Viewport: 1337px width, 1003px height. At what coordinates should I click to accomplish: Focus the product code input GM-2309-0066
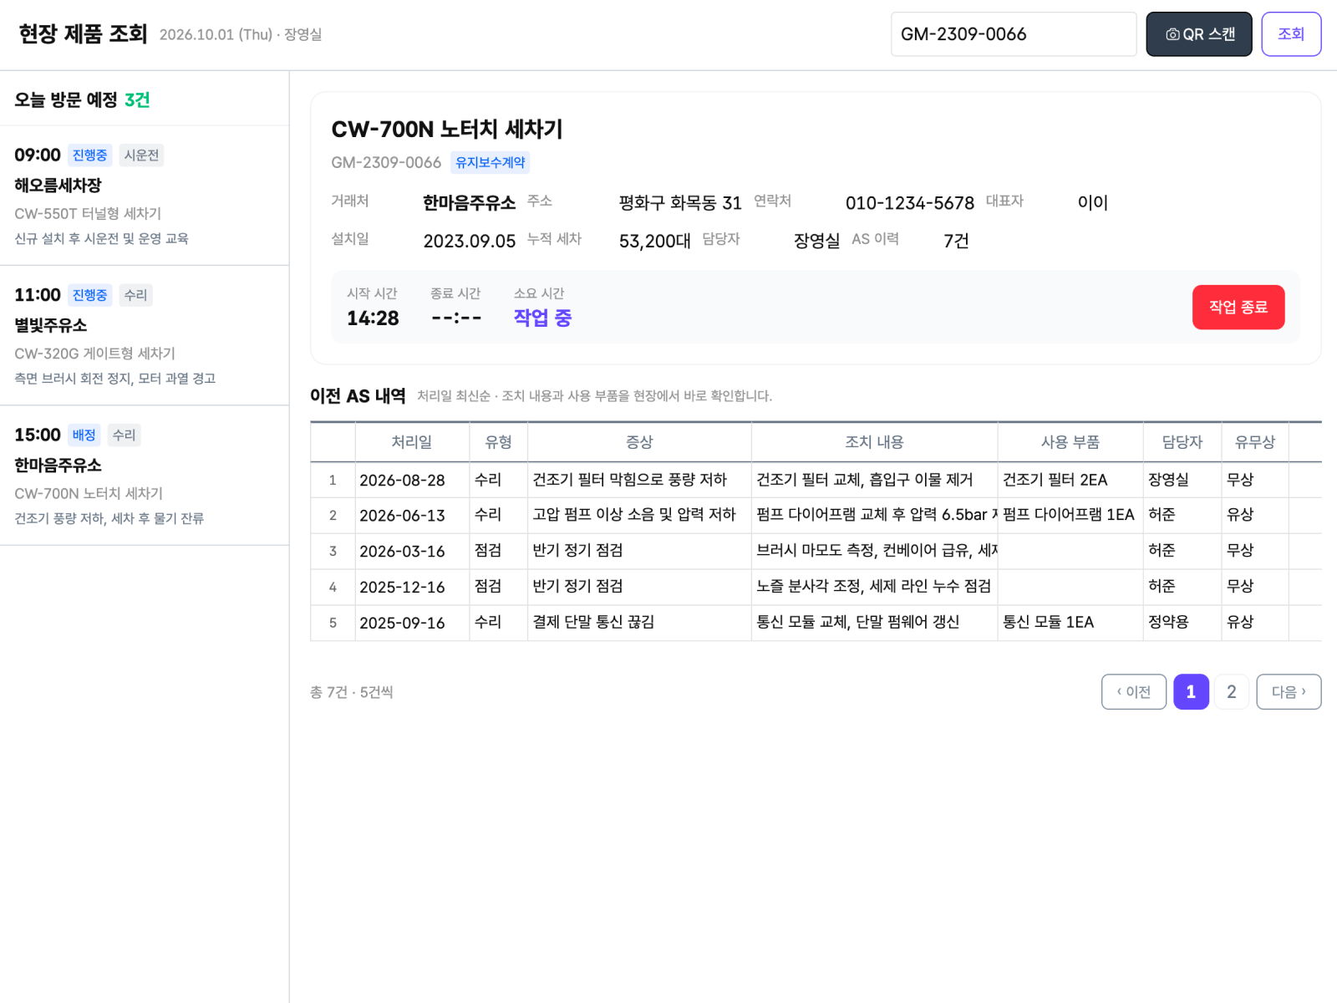pyautogui.click(x=1014, y=34)
